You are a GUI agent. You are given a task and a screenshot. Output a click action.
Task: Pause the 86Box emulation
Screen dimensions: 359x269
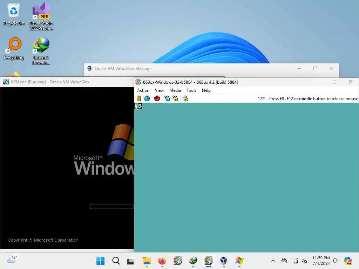click(139, 98)
